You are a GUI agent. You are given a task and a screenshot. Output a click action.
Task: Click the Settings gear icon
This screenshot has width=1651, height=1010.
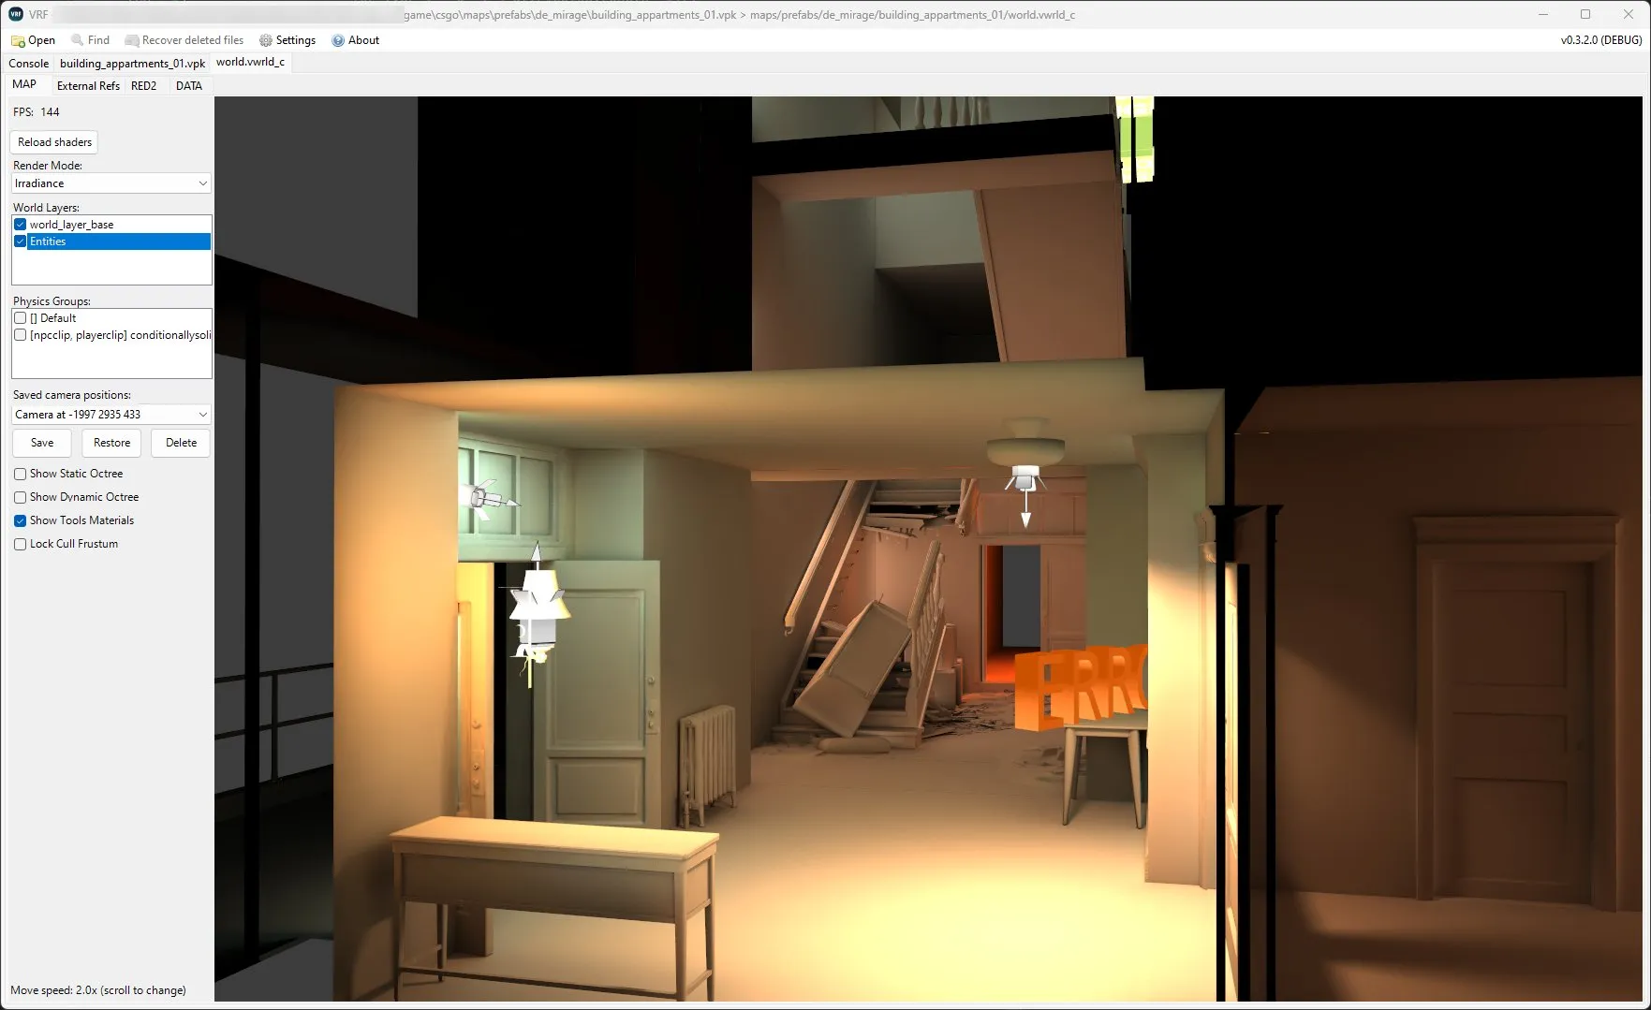pos(266,40)
